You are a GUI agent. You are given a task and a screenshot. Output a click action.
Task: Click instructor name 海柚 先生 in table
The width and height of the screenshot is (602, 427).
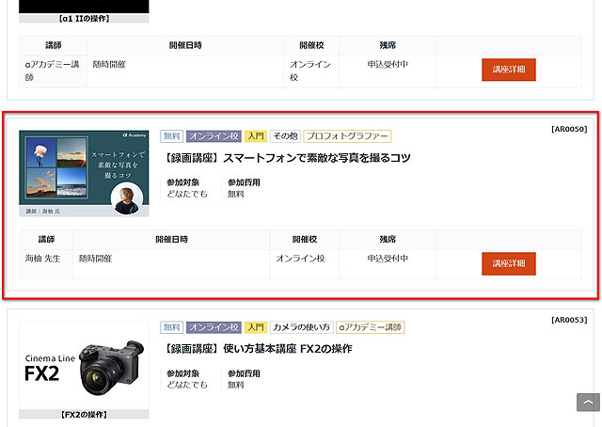pos(42,258)
